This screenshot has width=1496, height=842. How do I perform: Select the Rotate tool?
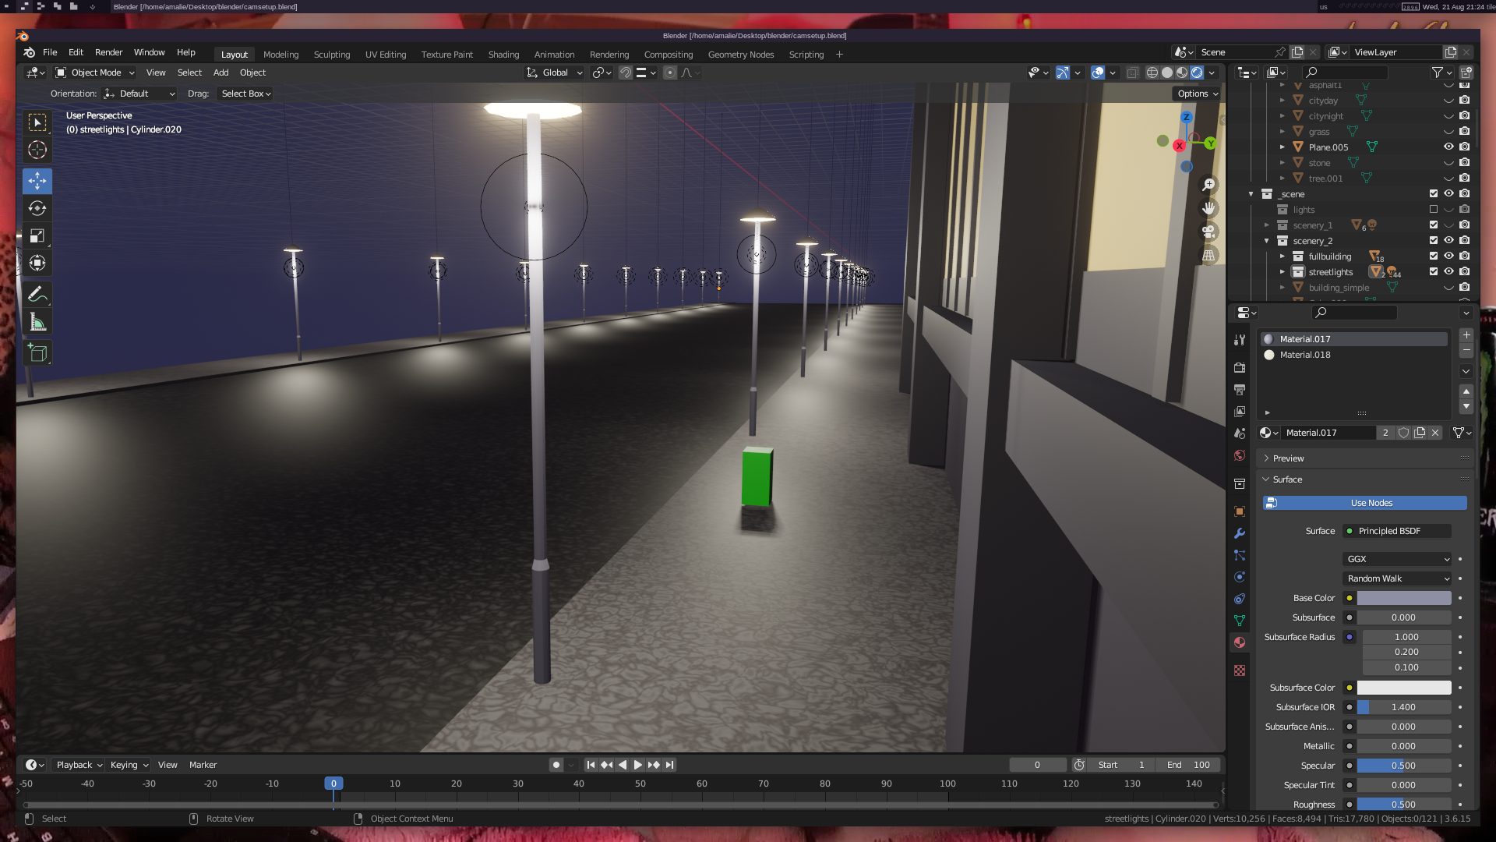point(37,208)
